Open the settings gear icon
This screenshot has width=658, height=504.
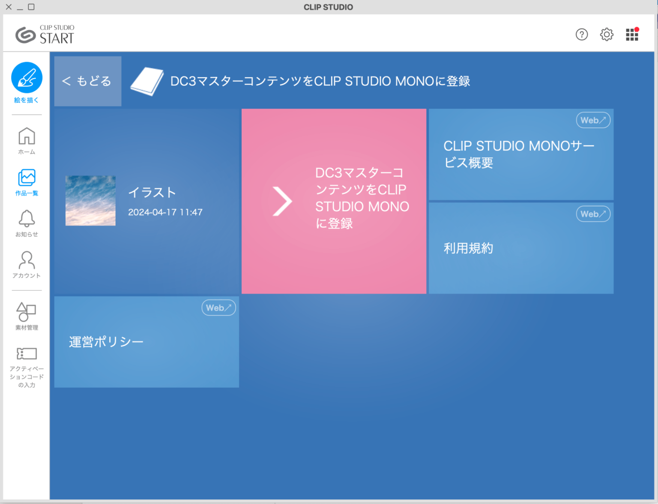pos(606,35)
